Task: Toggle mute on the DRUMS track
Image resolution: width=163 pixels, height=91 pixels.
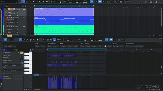Action: (7, 9)
